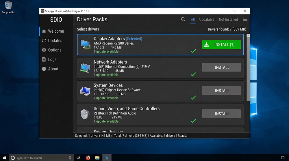Click the window resize grip corner
Image resolution: width=289 pixels, height=161 pixels.
point(248,137)
